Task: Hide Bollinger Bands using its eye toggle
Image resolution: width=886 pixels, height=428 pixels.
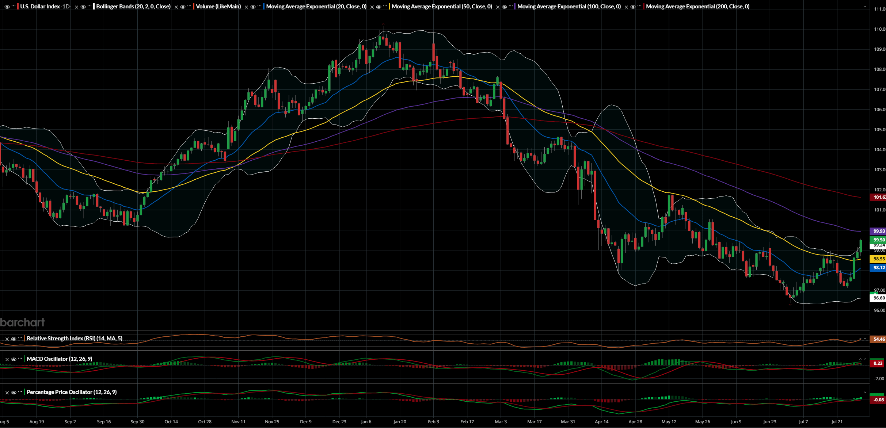Action: 83,6
